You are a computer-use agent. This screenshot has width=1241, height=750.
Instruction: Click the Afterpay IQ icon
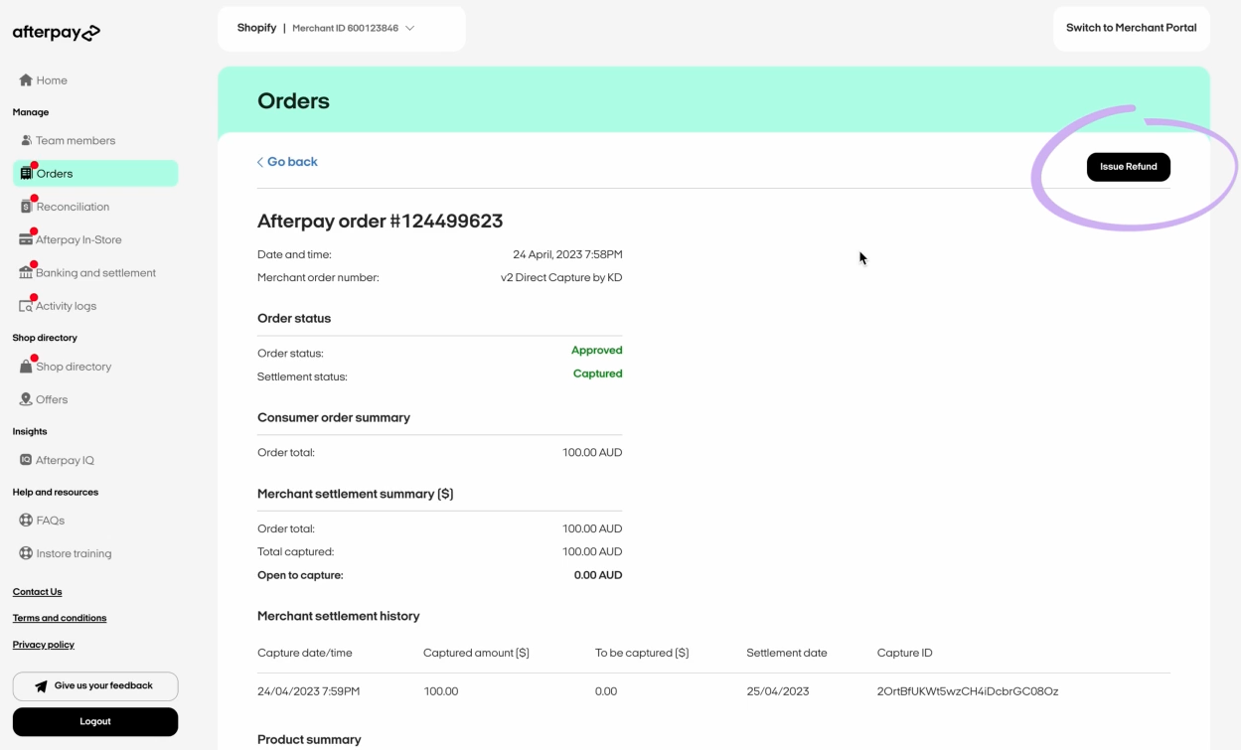[26, 460]
